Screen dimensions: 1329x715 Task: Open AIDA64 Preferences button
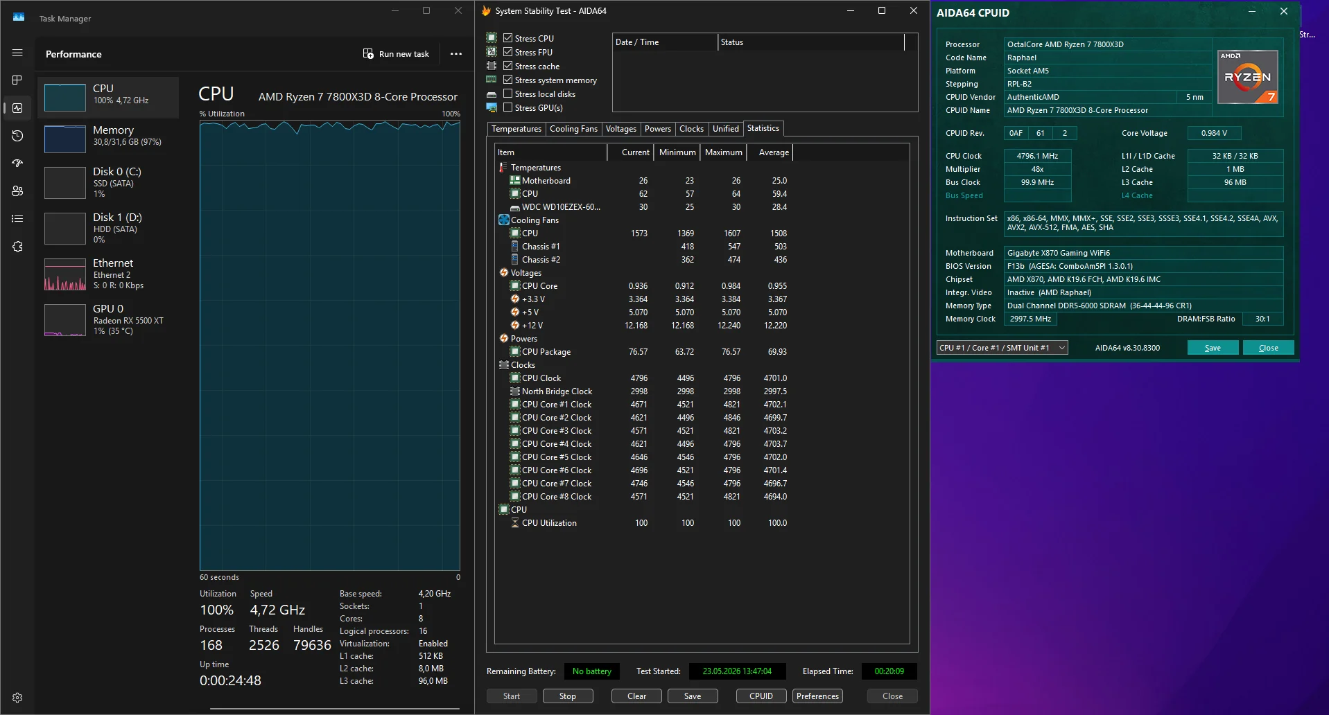coord(817,696)
